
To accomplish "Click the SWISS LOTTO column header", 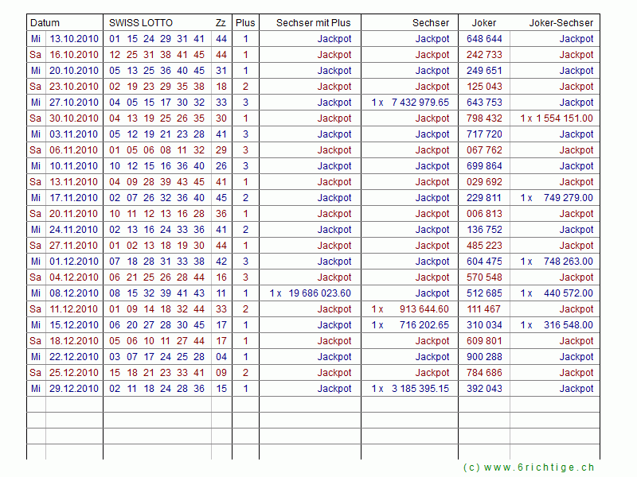I will coord(141,23).
